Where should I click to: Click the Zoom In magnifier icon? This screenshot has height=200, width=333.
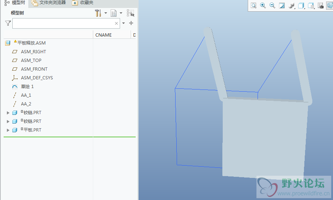click(x=263, y=5)
